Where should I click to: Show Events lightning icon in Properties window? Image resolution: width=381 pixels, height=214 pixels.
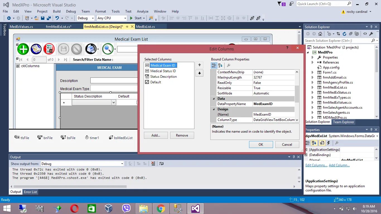[x=329, y=143]
